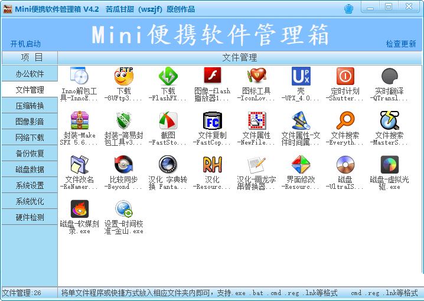Click the skin shirt icon in title bar
The width and height of the screenshot is (424, 301).
[x=349, y=8]
